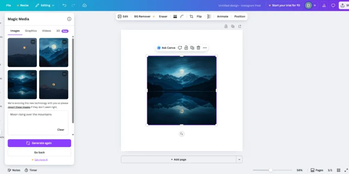Image resolution: width=349 pixels, height=174 pixels.
Task: Switch to the Images tab
Action: [15, 31]
